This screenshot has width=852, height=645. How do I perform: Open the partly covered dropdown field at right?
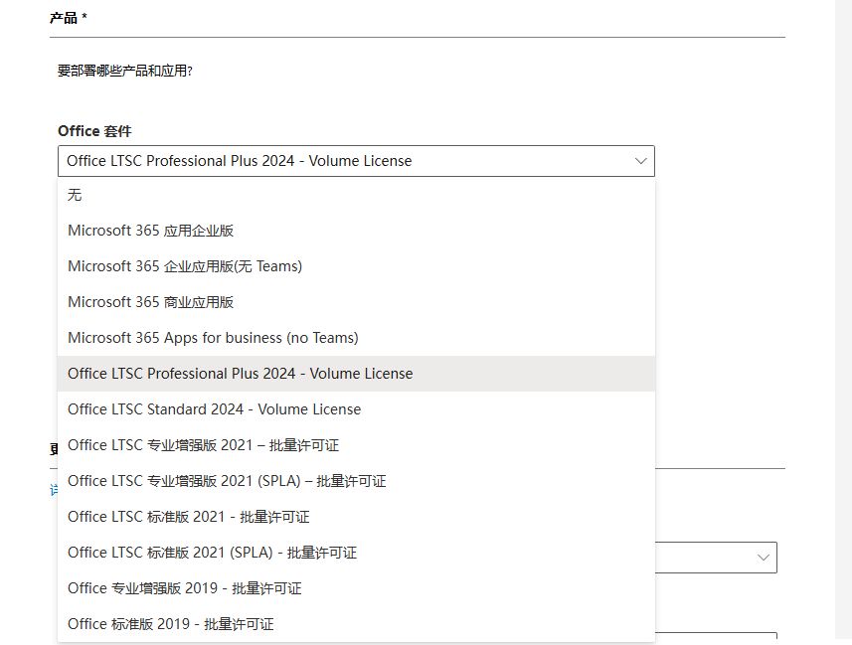[716, 558]
